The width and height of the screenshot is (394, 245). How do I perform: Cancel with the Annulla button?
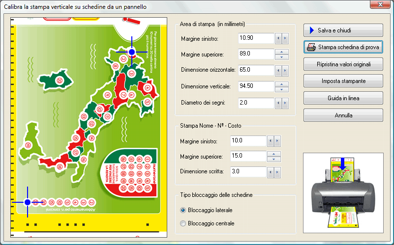pyautogui.click(x=343, y=115)
